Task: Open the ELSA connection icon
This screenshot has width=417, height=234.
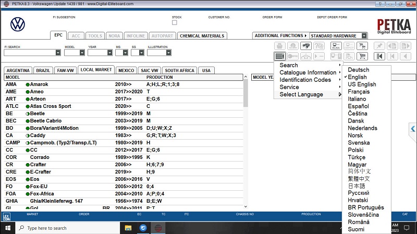Action: pos(335,46)
